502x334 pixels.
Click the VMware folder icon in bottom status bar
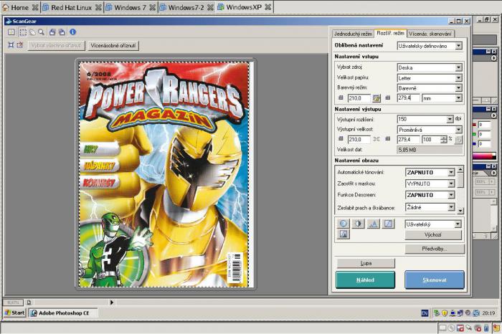coord(496,328)
